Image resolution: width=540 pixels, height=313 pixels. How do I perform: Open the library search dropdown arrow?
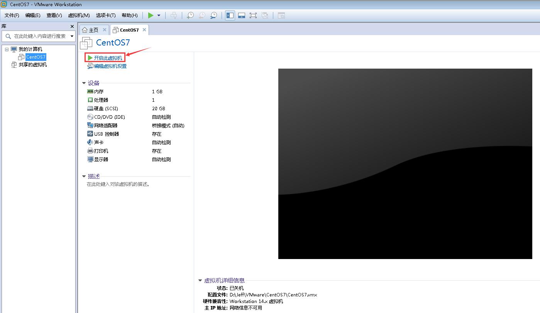pyautogui.click(x=72, y=36)
